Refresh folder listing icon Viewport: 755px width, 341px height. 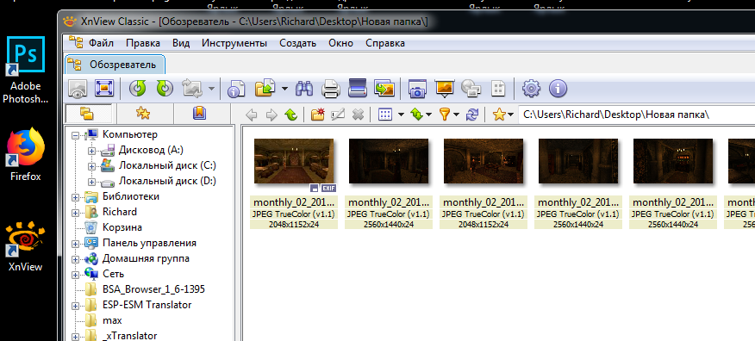click(x=473, y=115)
